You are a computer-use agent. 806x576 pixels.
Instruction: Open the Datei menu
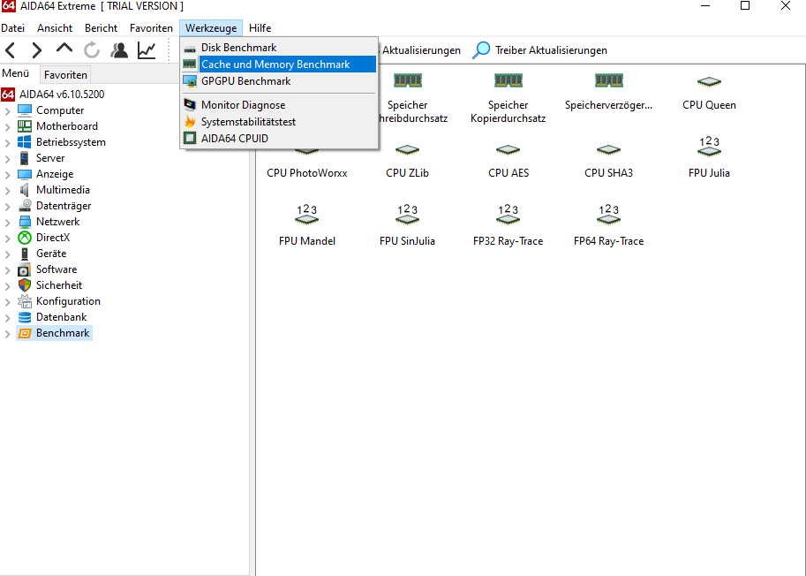(x=13, y=27)
